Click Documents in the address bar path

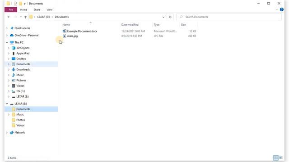pyautogui.click(x=62, y=17)
